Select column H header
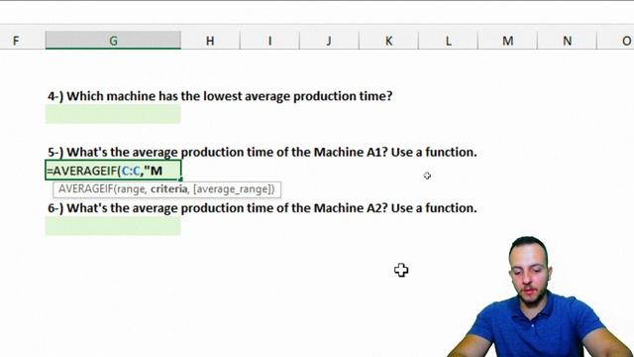 pos(210,41)
